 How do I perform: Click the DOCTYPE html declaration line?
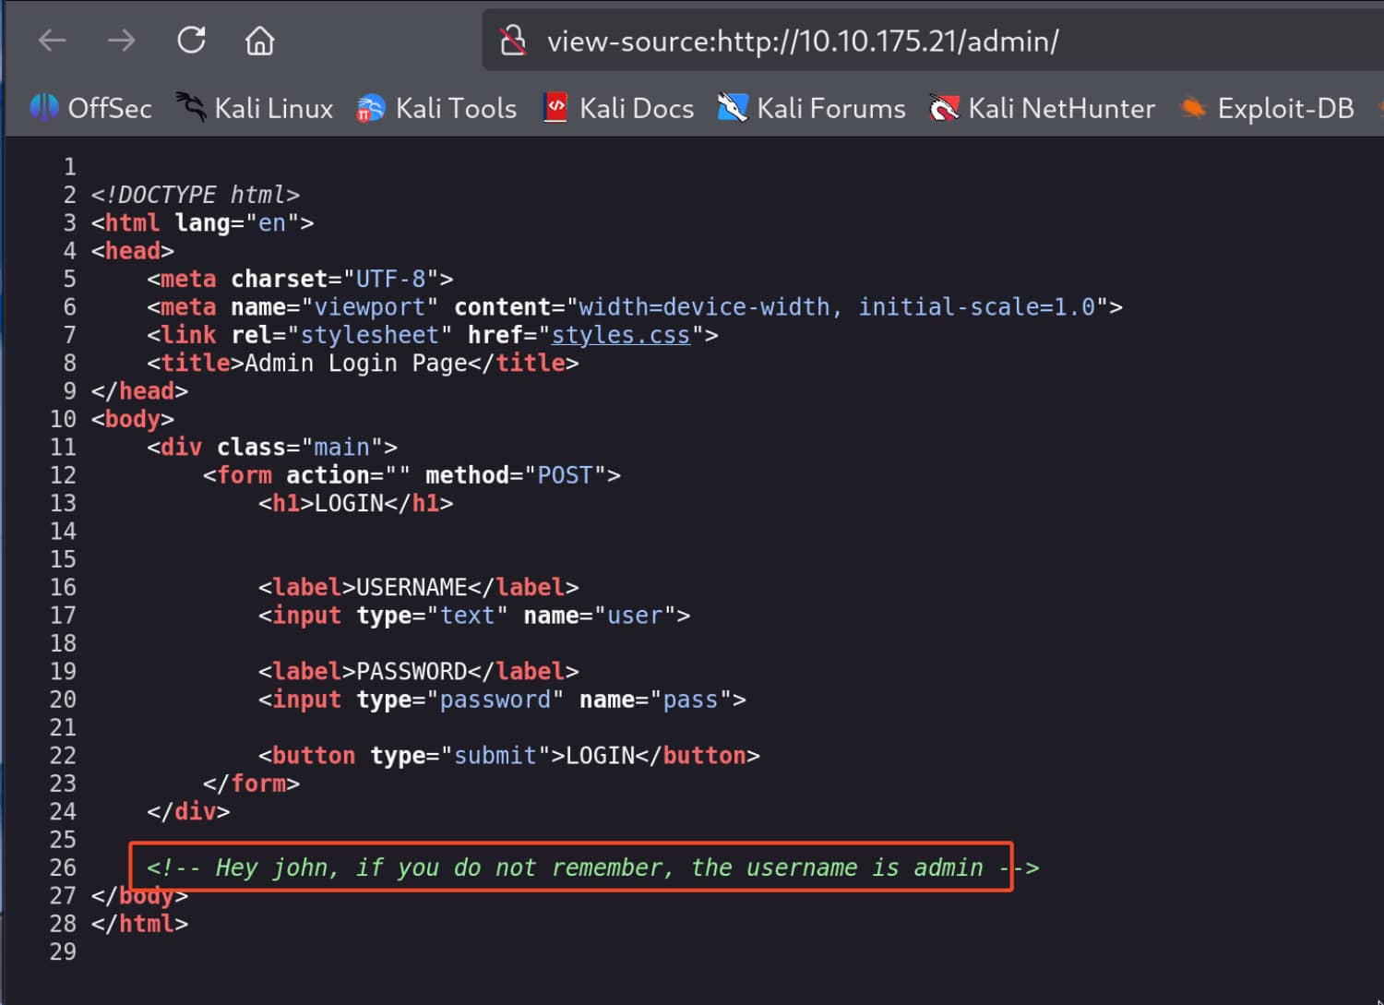(x=195, y=195)
